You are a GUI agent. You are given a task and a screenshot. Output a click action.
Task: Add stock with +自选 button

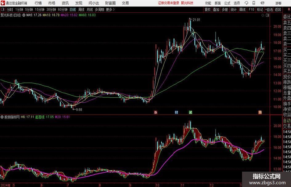click(x=269, y=10)
